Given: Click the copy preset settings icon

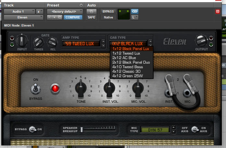Looking at the screenshot, I should [x=60, y=17].
